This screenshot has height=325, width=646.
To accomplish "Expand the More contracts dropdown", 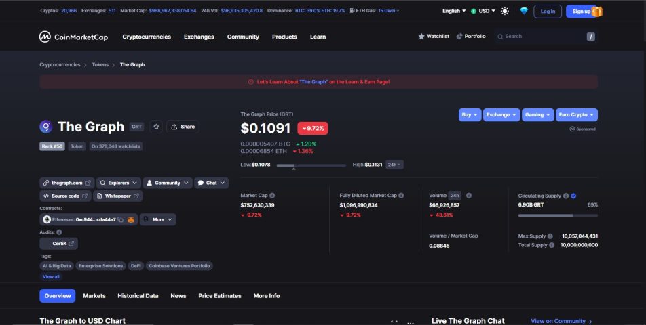I will [x=158, y=220].
